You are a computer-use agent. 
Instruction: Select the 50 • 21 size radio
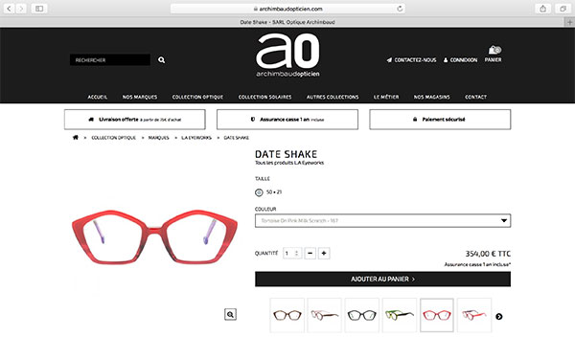pos(259,192)
